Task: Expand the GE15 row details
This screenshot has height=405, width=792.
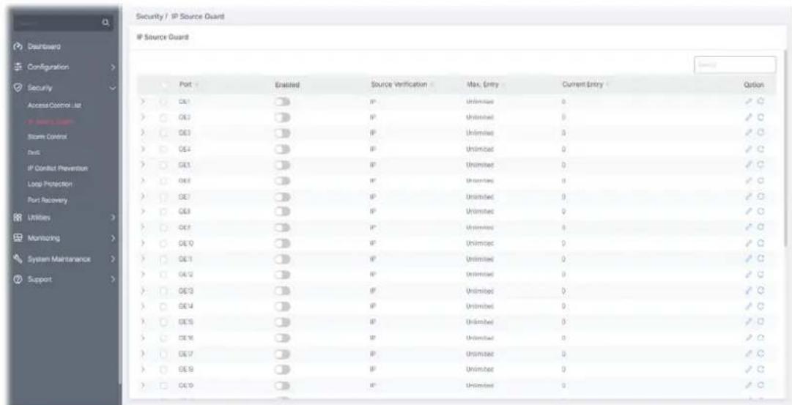Action: click(143, 322)
